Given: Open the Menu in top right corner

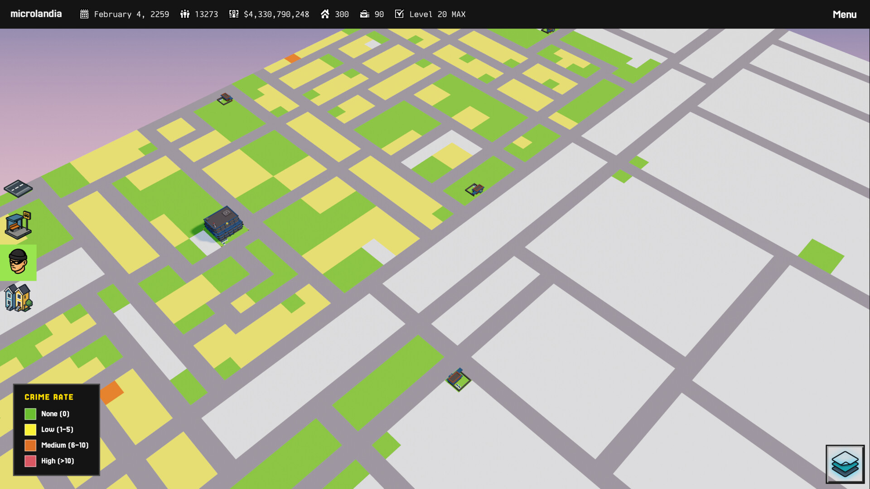Looking at the screenshot, I should (x=845, y=14).
